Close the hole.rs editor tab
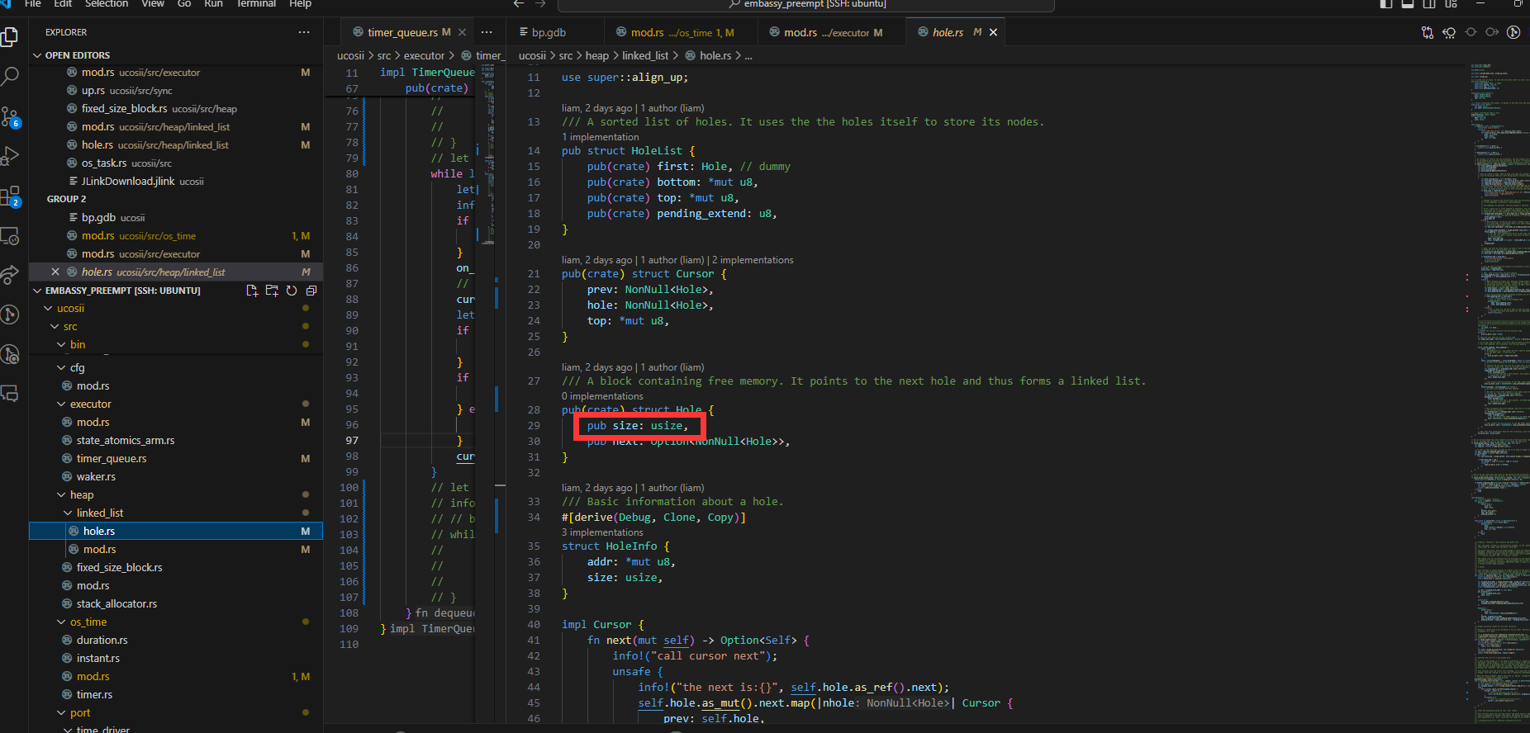The height and width of the screenshot is (733, 1530). point(993,32)
